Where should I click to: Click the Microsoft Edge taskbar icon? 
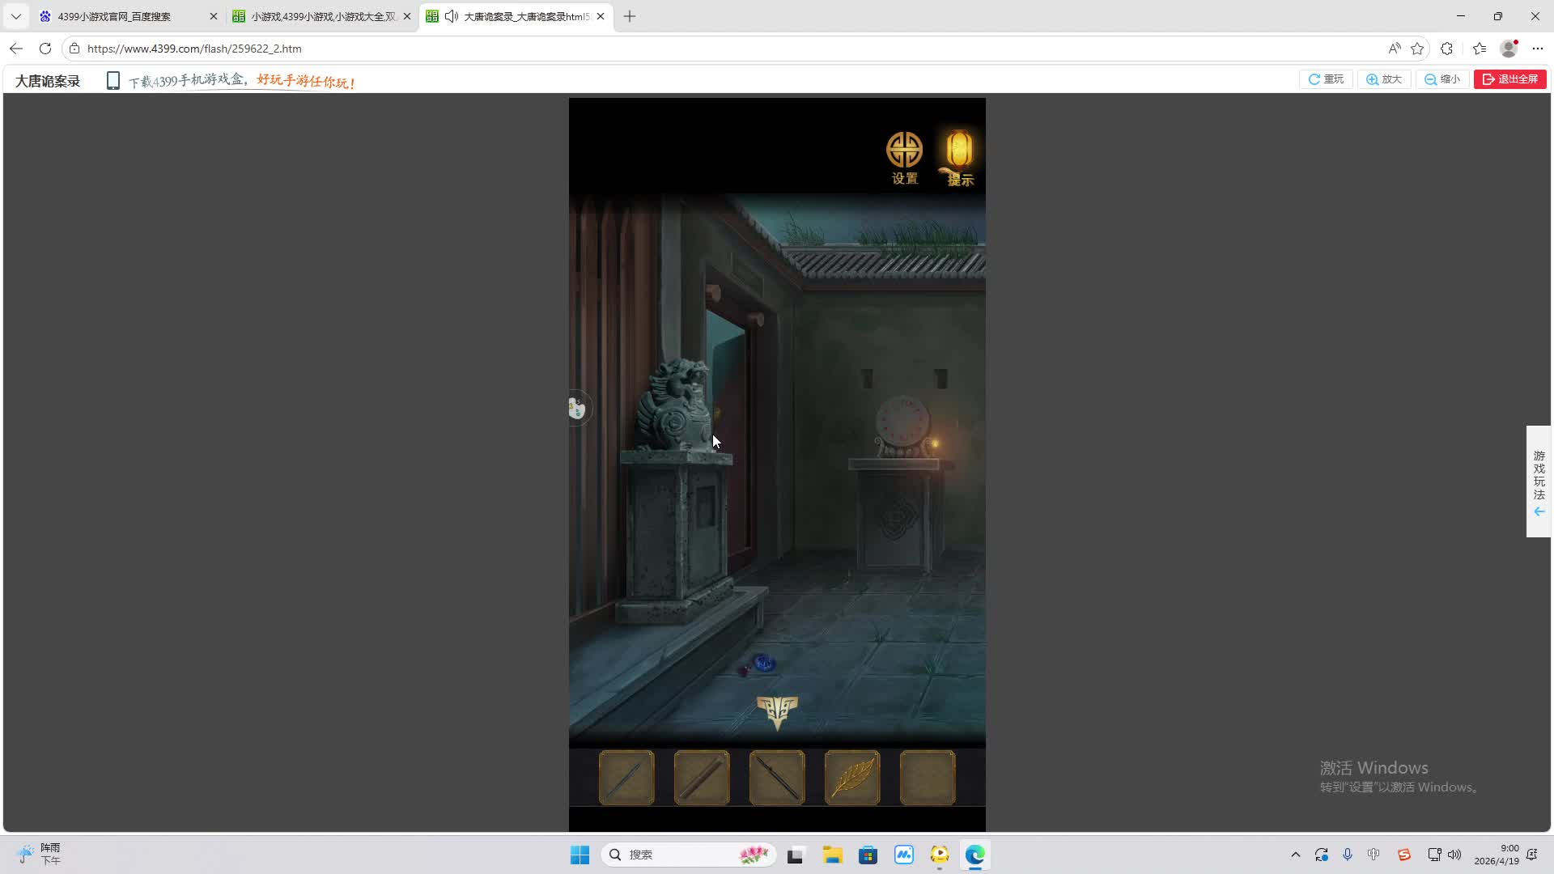click(x=974, y=855)
